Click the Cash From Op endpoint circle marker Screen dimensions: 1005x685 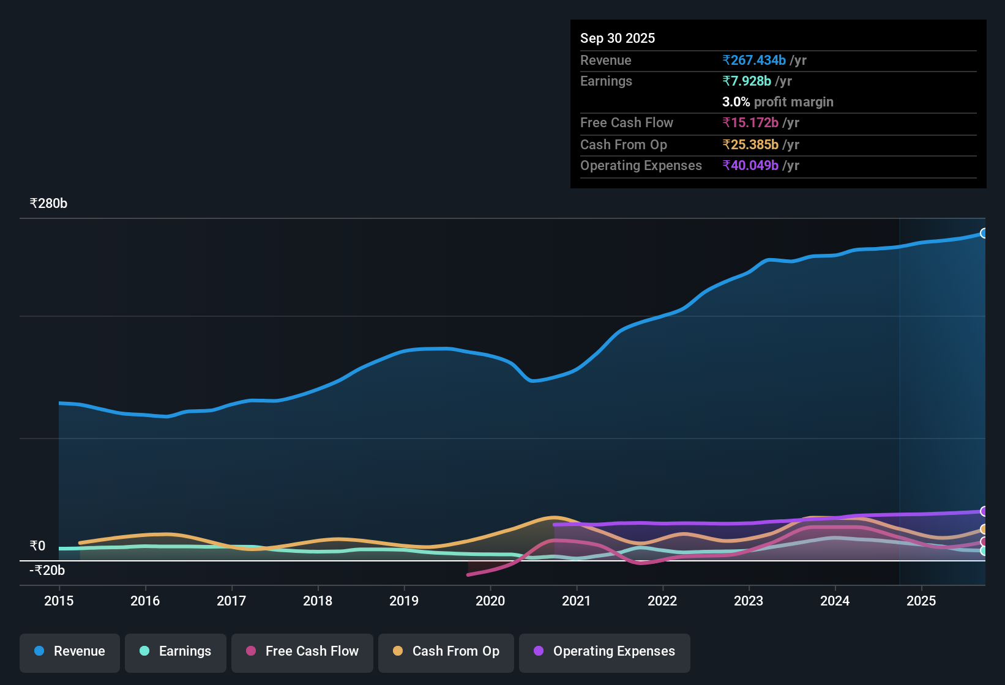(984, 530)
